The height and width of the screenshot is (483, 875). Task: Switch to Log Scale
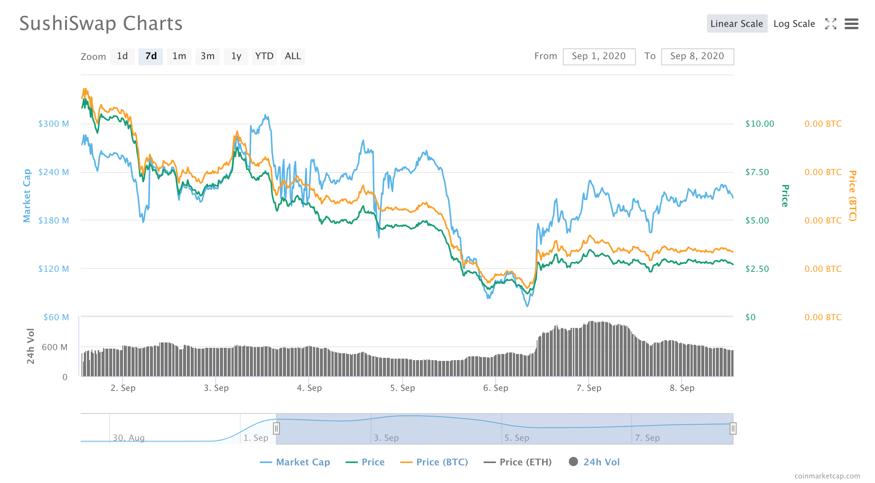click(794, 24)
